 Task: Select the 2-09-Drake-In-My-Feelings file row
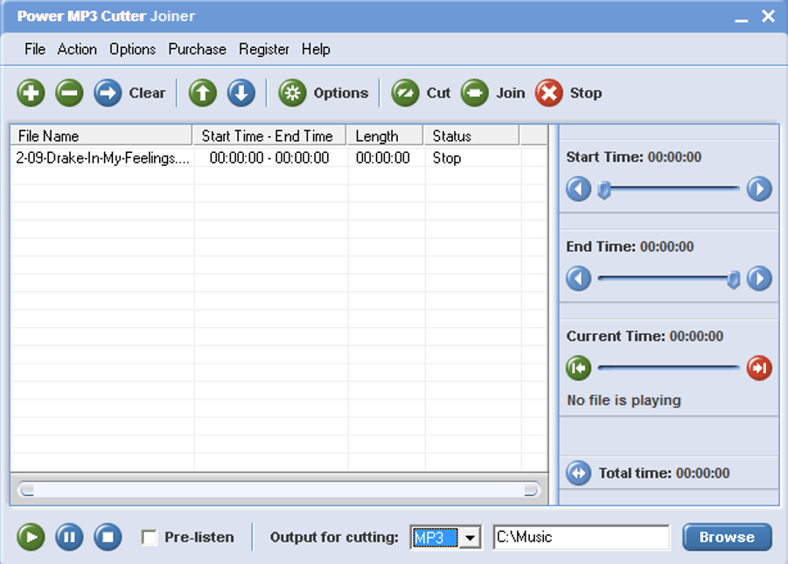click(103, 158)
